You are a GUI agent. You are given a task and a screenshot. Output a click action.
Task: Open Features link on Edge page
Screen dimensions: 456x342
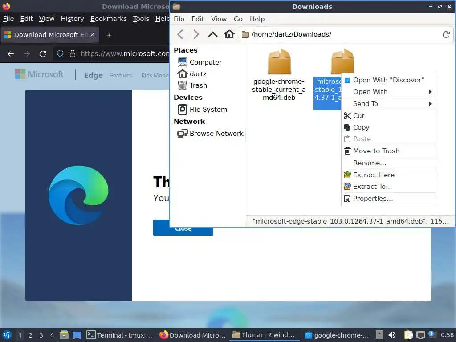pyautogui.click(x=121, y=75)
